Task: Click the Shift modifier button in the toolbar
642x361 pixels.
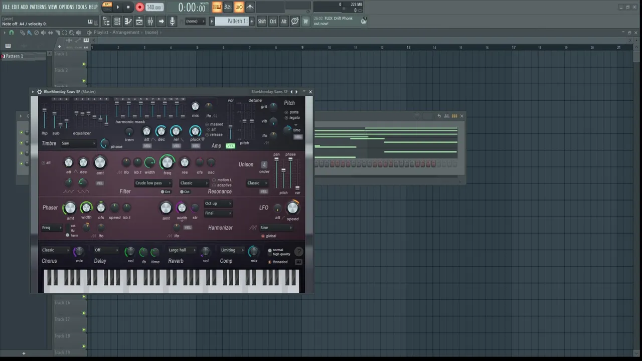Action: (262, 21)
